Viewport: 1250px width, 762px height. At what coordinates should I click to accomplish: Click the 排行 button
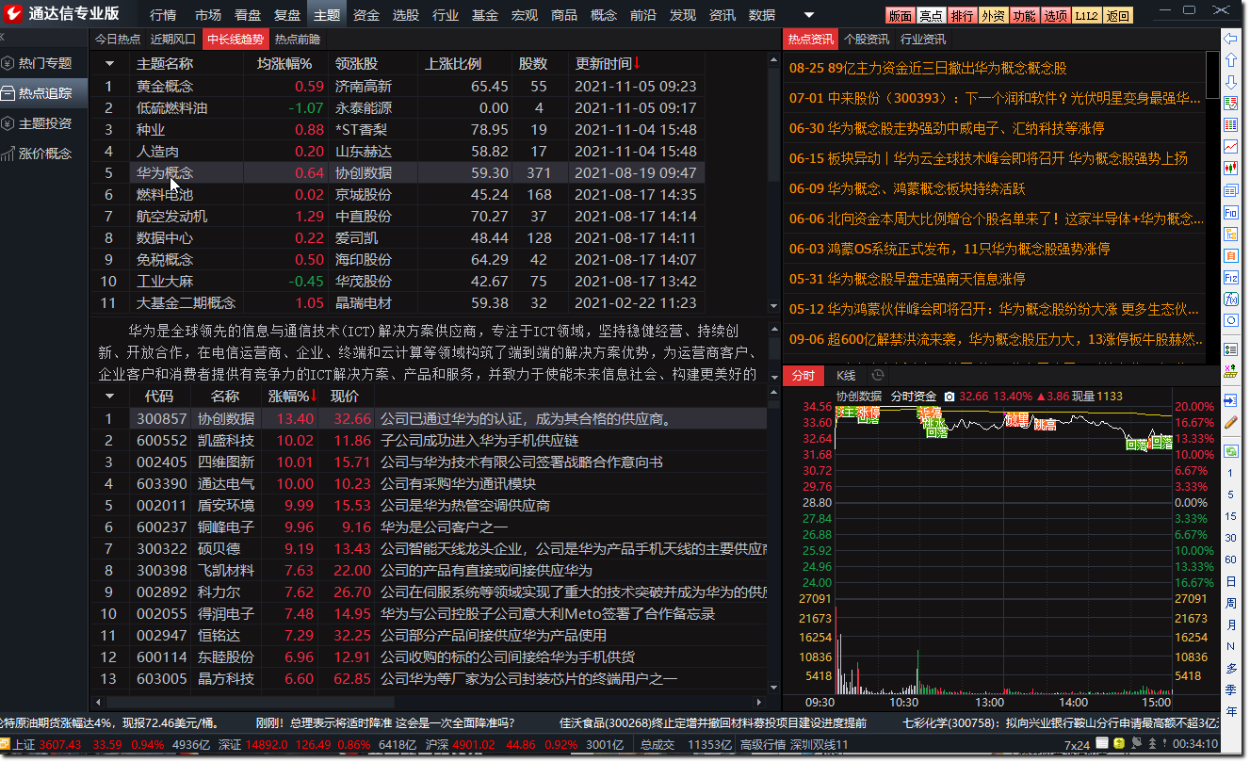coord(962,16)
